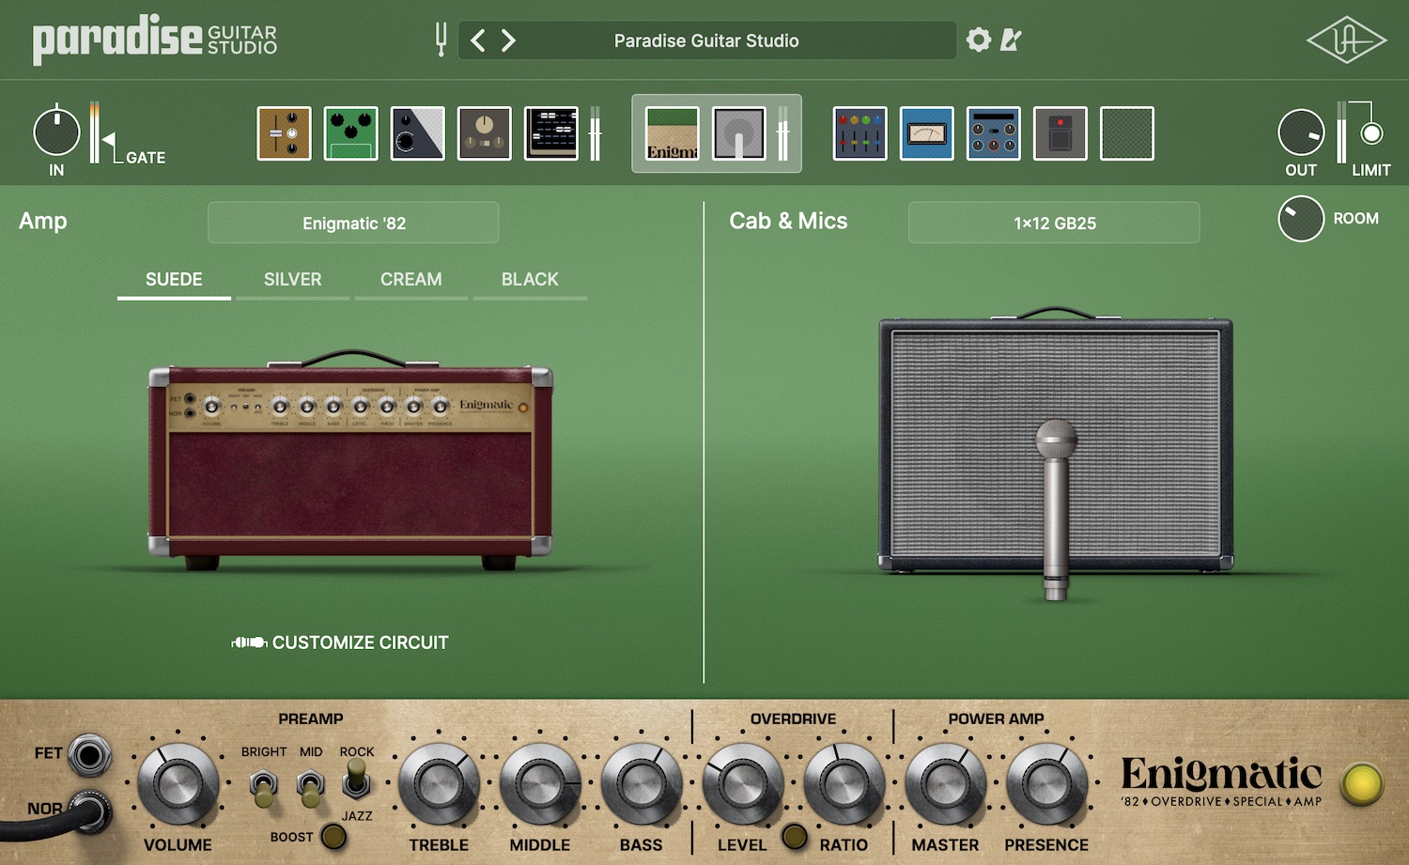Click the green three-knob overdrive pedal
This screenshot has height=865, width=1409.
click(x=350, y=133)
